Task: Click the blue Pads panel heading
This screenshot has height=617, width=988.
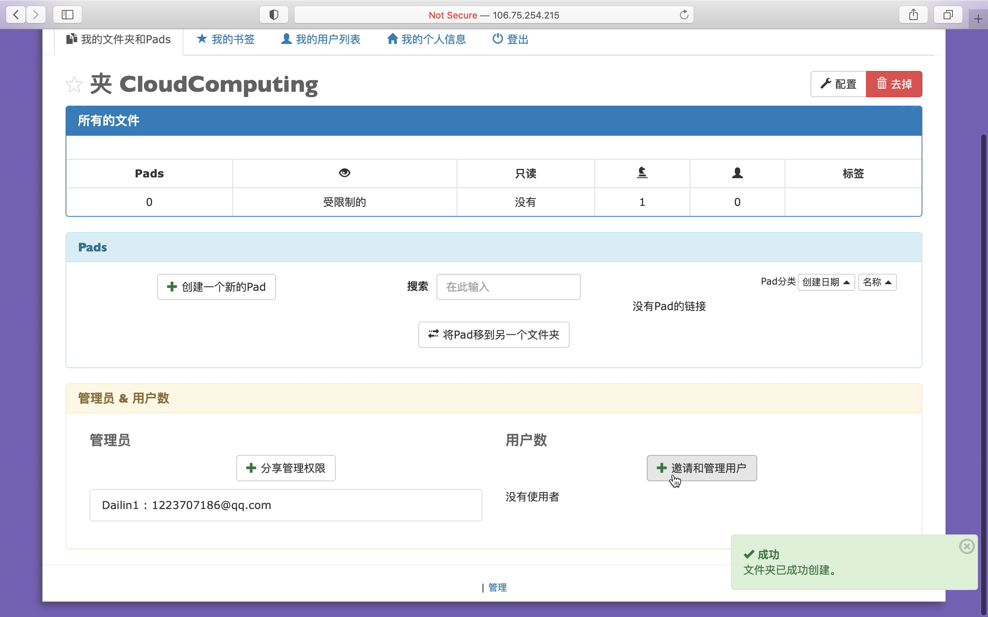Action: point(494,247)
